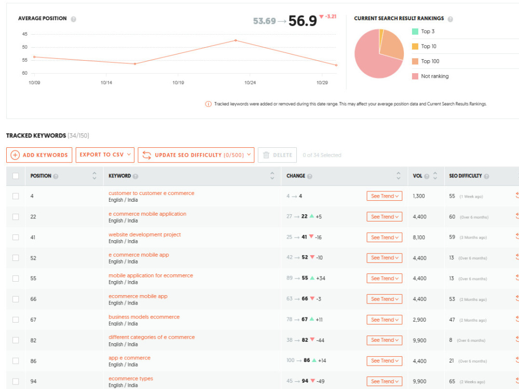This screenshot has height=389, width=519.
Task: Click the trash icon in Delete button
Action: coord(266,155)
